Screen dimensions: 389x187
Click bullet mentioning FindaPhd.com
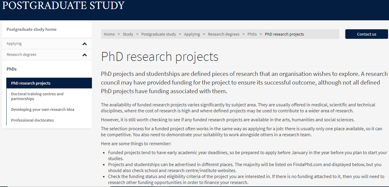(245, 167)
